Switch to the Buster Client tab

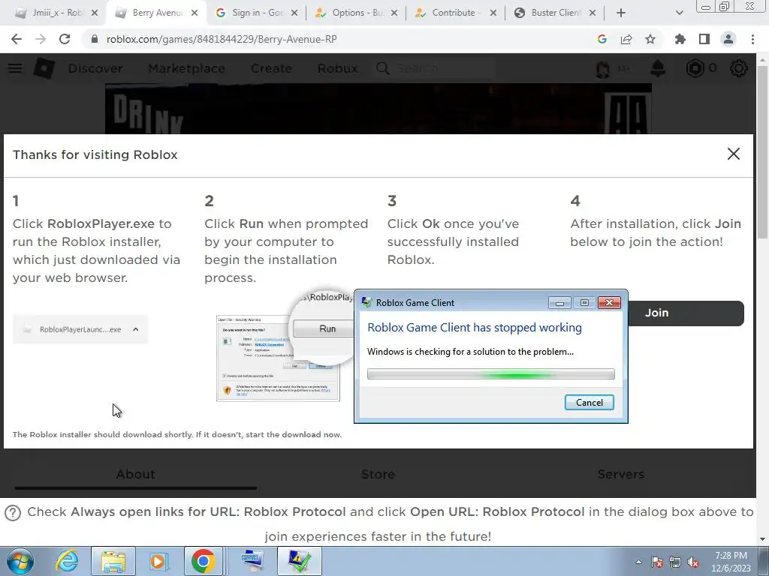553,13
